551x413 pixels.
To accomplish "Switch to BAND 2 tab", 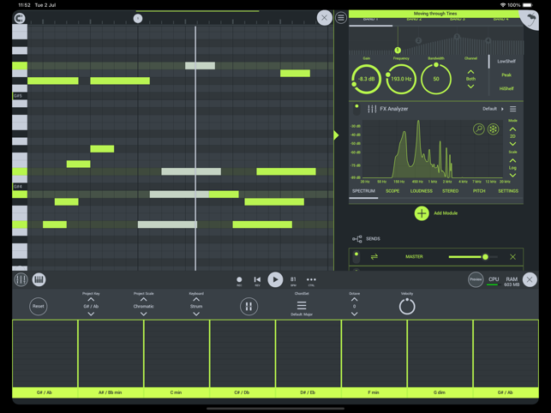I will (414, 20).
